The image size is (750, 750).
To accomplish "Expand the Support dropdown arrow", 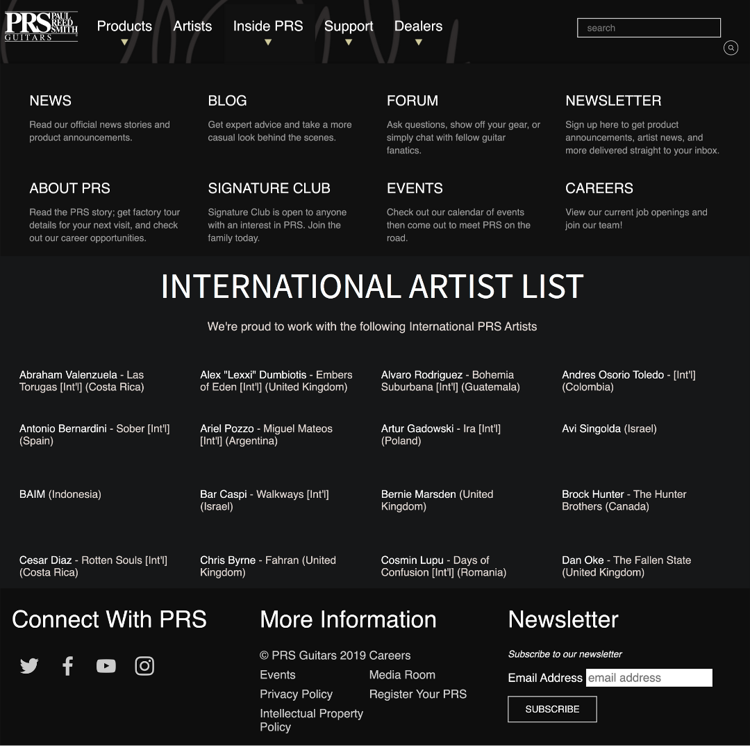I will click(349, 42).
